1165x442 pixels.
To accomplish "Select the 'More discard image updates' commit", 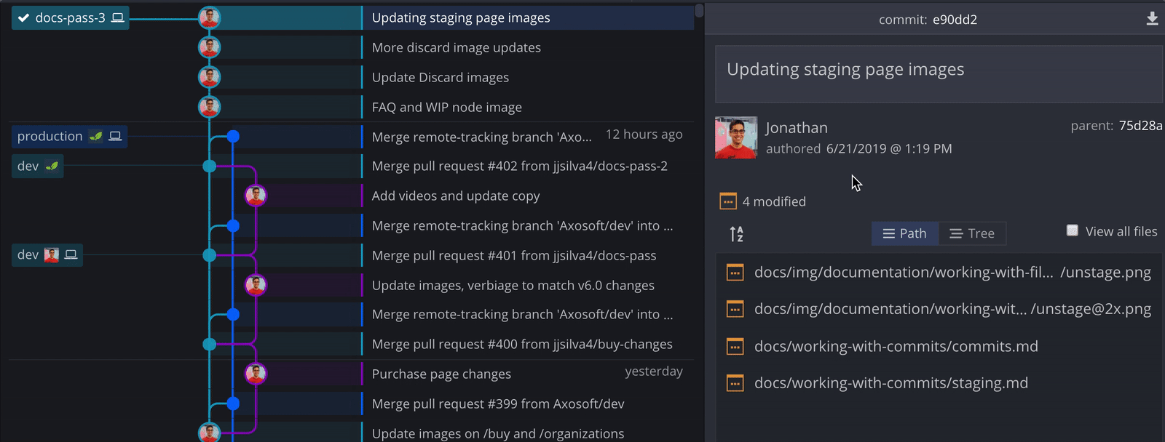I will (x=456, y=47).
